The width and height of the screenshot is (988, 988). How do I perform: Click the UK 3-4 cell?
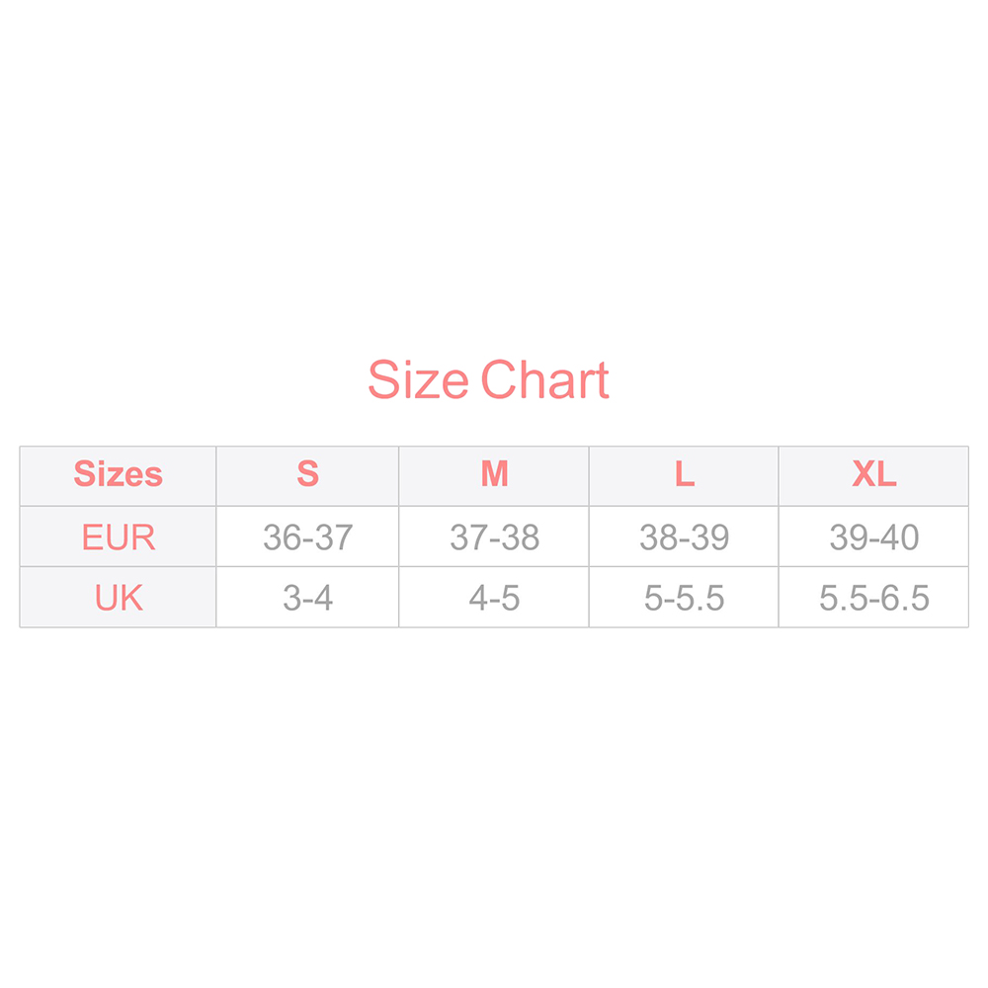pyautogui.click(x=307, y=597)
